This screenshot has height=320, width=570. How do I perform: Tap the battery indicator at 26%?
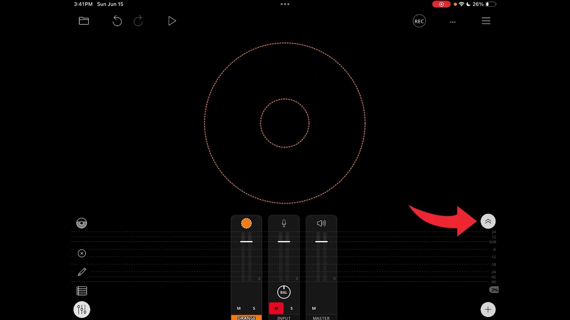click(x=490, y=4)
